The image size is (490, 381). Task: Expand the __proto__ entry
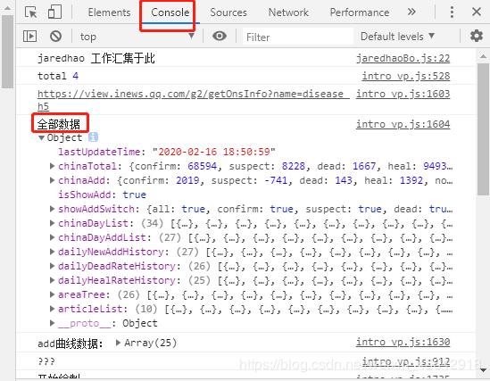coord(52,323)
